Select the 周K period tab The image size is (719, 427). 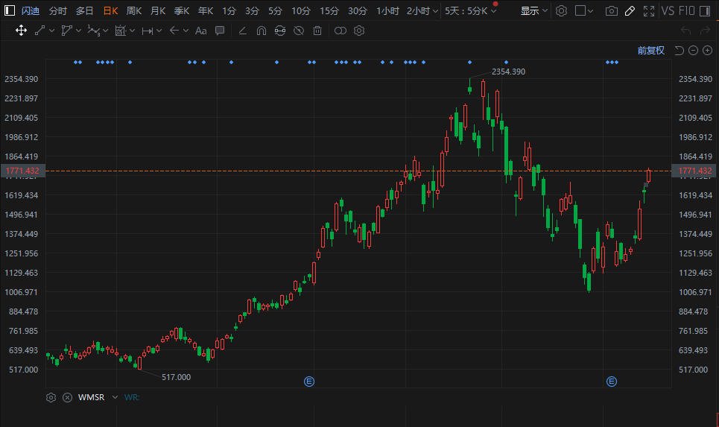coord(134,10)
